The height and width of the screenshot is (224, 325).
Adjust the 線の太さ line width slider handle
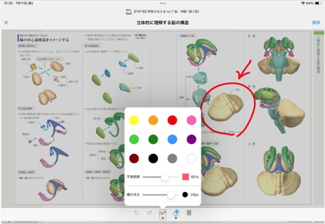171,194
